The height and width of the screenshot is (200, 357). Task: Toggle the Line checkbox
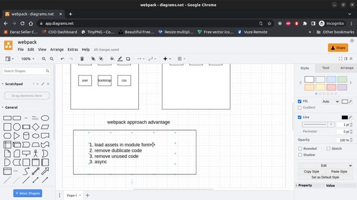click(x=300, y=117)
